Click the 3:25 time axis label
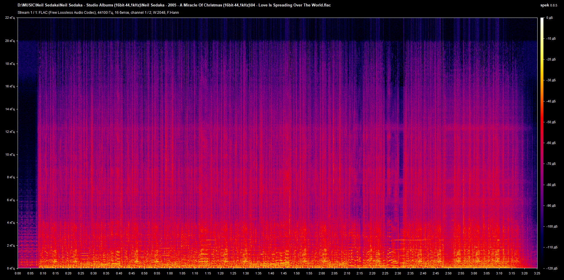Image resolution: width=564 pixels, height=280 pixels. pos(537,273)
